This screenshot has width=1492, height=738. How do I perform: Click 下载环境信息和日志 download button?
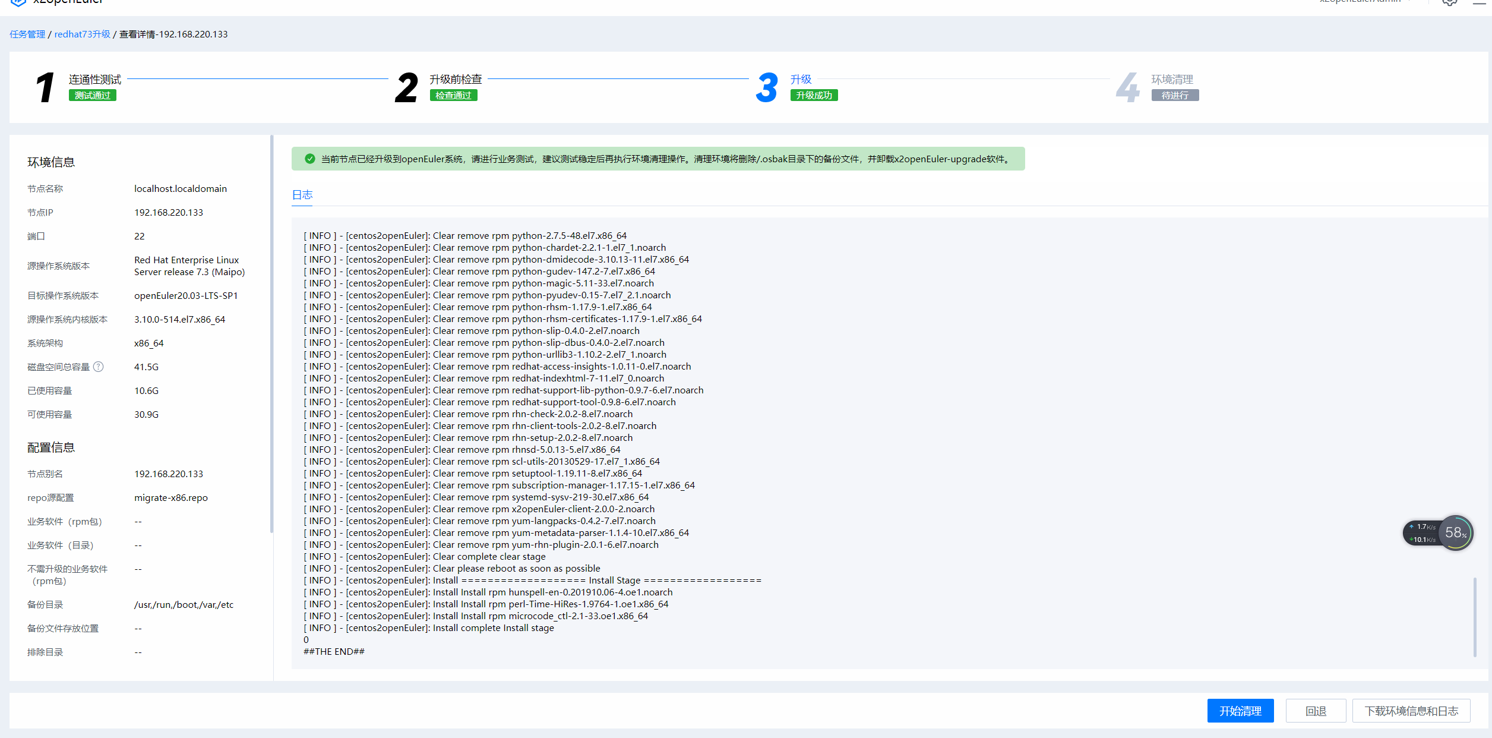(1411, 711)
